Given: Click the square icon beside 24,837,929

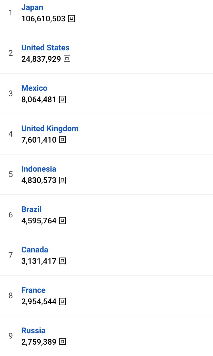Looking at the screenshot, I should tap(67, 59).
